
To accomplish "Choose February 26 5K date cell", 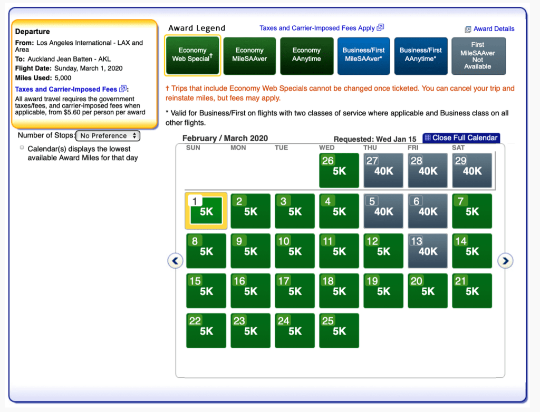I will 339,171.
